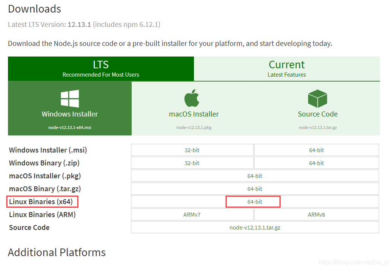
Task: Click the Windows Installer heading text
Action: click(x=70, y=114)
